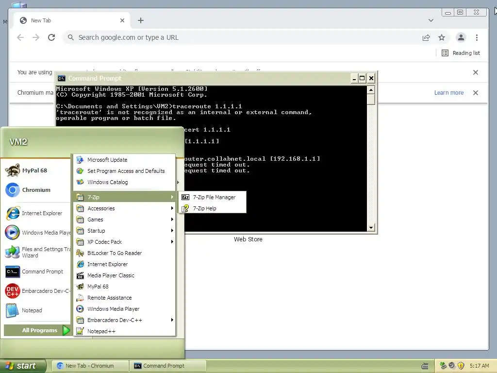Screen dimensions: 497x373
Task: Click Chromium back arrow
Action: point(20,37)
